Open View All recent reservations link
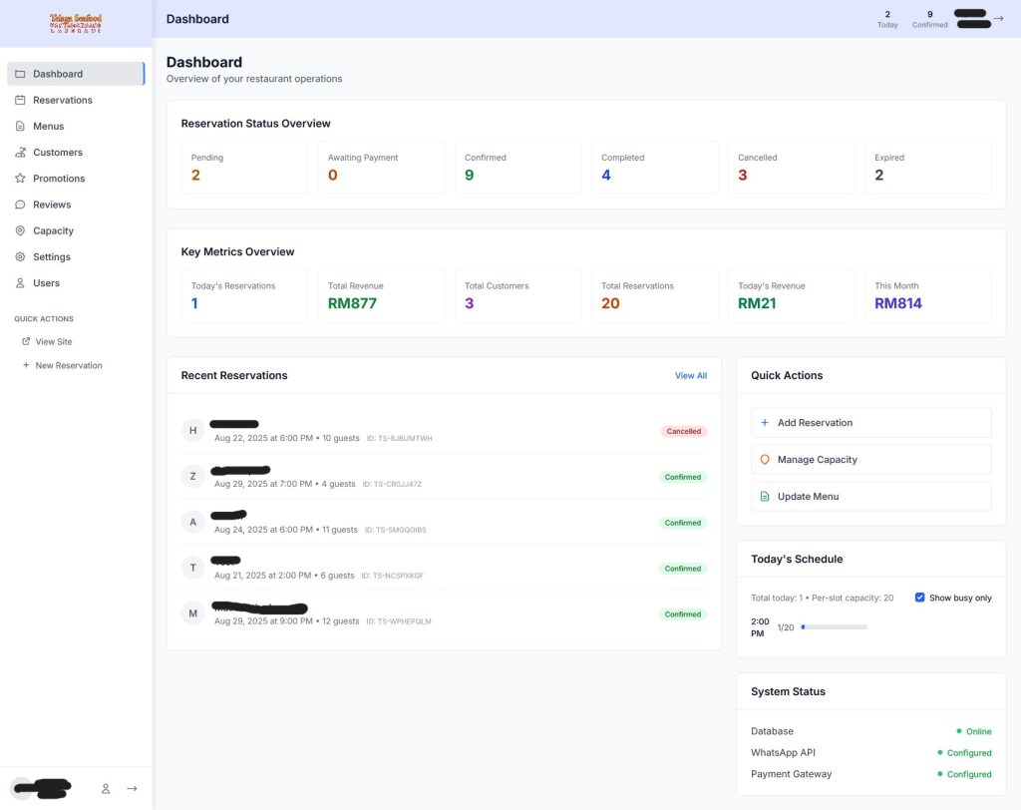Screen dimensions: 1021x810 click(x=690, y=376)
